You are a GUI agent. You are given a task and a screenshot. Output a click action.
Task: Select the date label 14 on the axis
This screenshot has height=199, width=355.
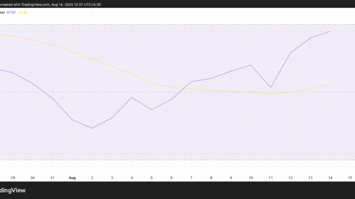(x=330, y=178)
